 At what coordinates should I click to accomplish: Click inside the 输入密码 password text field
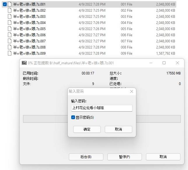(102, 108)
